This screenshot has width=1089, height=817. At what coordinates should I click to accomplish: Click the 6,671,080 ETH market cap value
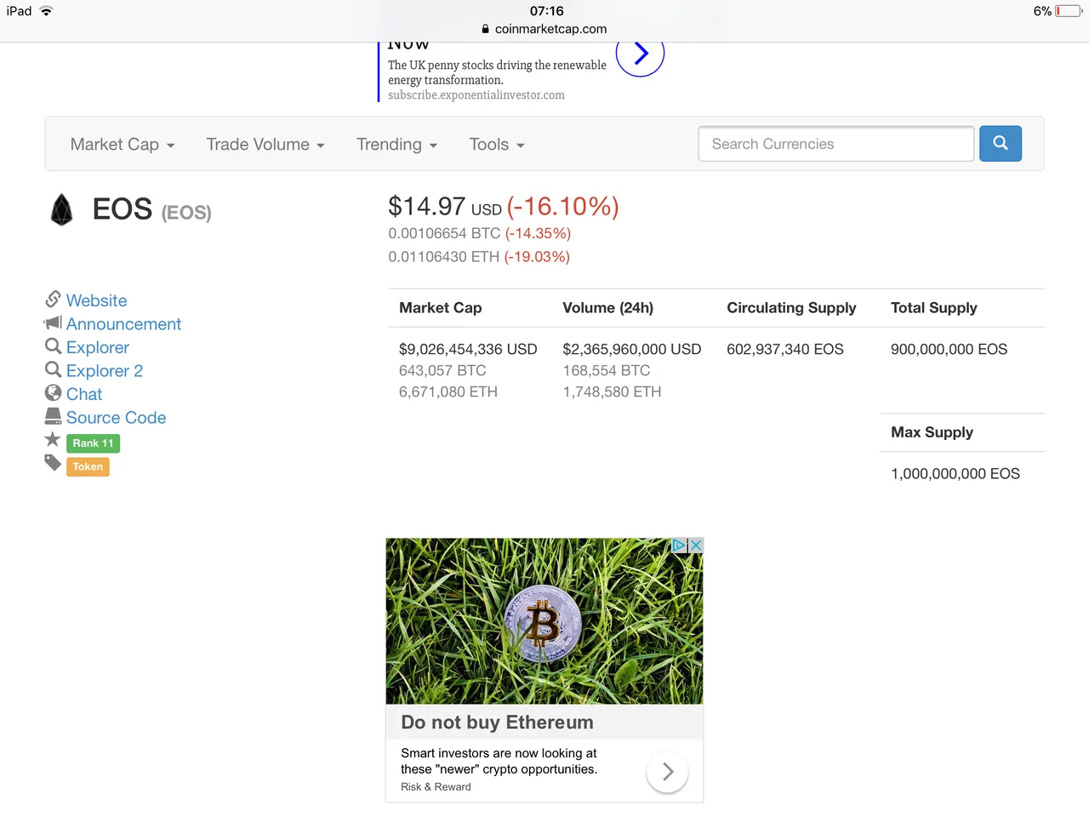(448, 392)
